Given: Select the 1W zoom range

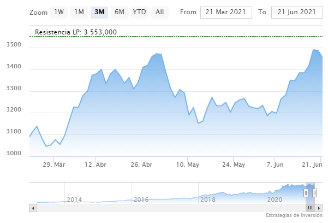Looking at the screenshot, I should 59,12.
